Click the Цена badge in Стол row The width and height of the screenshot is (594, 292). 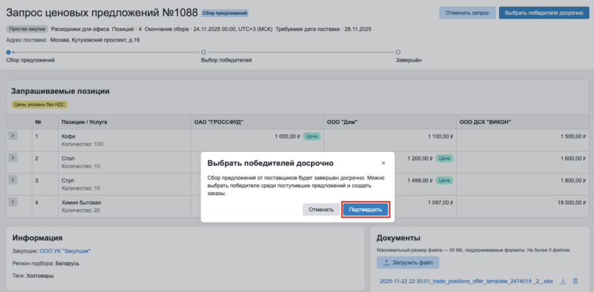pos(444,159)
